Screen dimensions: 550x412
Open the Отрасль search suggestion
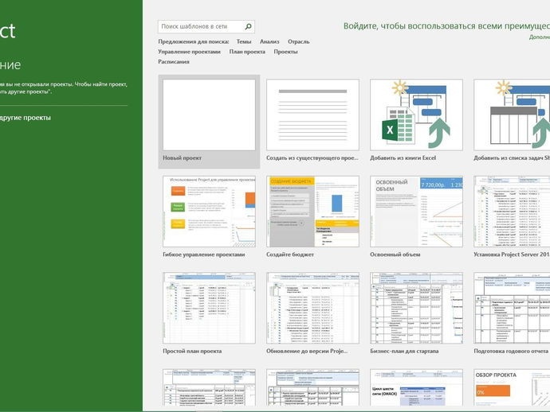pyautogui.click(x=298, y=41)
